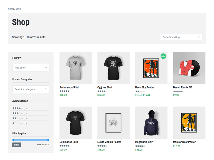The image size is (214, 160).
Task: Select the Magellanic Shirt hoodie image
Action: click(151, 123)
